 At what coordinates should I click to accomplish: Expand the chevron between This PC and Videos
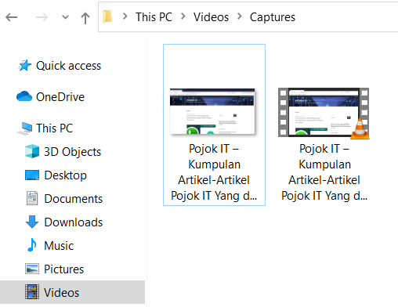(183, 16)
